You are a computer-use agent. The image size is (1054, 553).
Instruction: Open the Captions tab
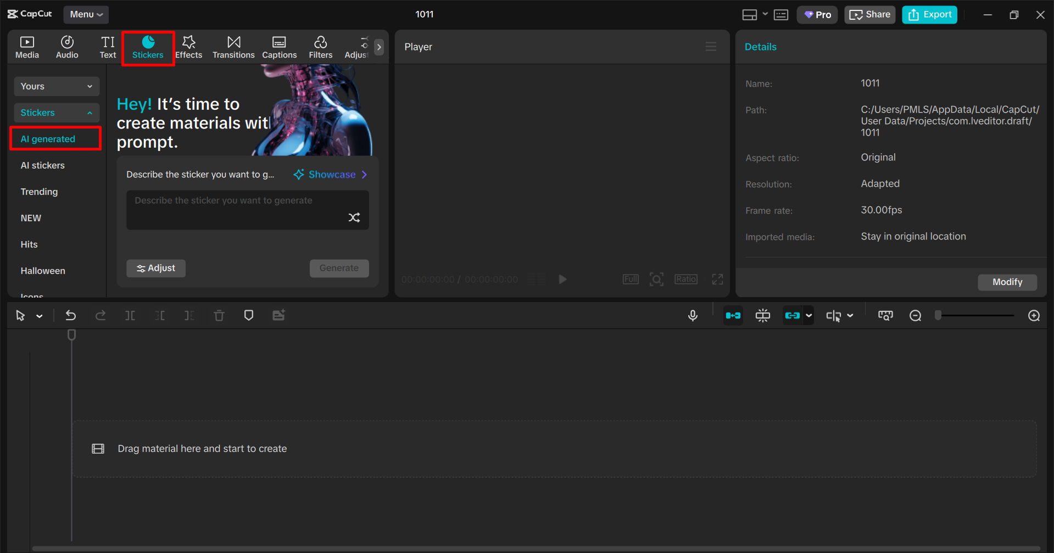[x=279, y=47]
